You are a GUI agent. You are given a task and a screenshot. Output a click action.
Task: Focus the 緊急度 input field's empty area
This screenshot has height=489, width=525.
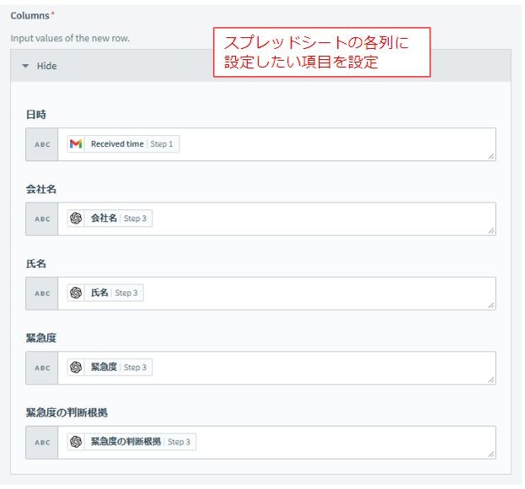click(323, 368)
